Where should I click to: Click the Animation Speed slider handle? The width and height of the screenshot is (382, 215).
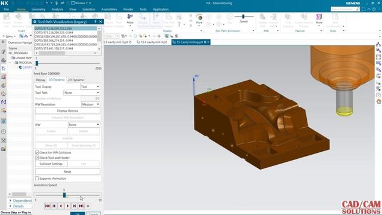pyautogui.click(x=64, y=195)
